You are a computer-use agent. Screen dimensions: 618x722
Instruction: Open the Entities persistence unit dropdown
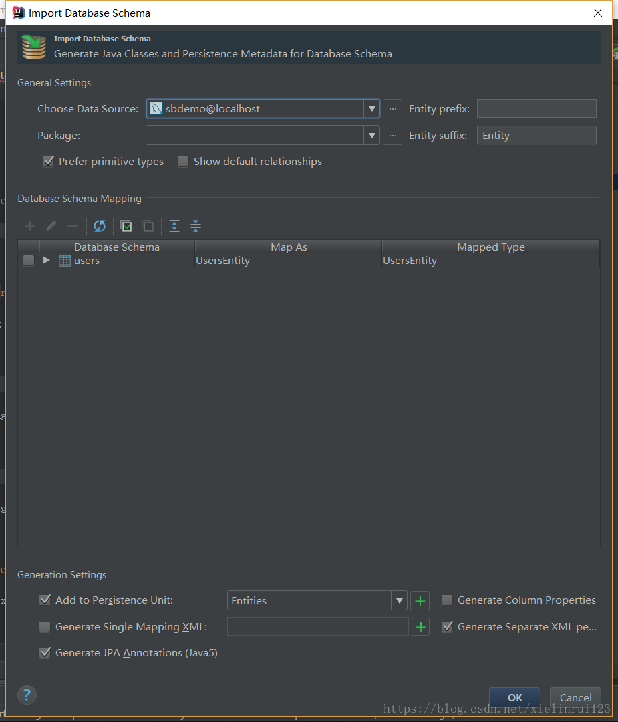pos(399,600)
